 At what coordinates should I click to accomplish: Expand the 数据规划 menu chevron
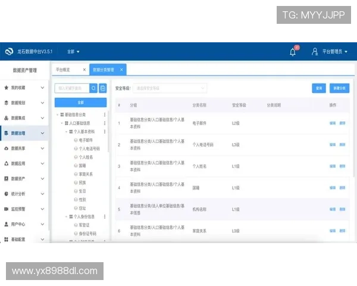tap(42, 103)
